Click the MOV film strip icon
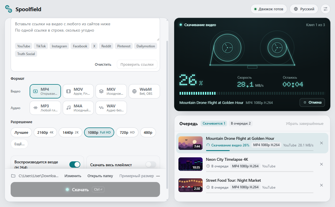The image size is (335, 207). (68, 91)
